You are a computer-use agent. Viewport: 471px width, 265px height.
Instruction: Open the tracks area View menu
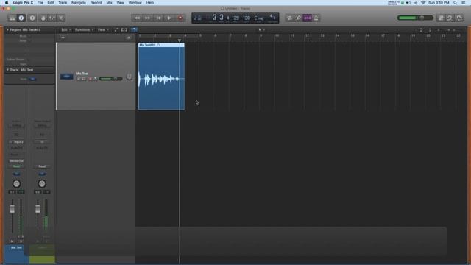(x=103, y=29)
